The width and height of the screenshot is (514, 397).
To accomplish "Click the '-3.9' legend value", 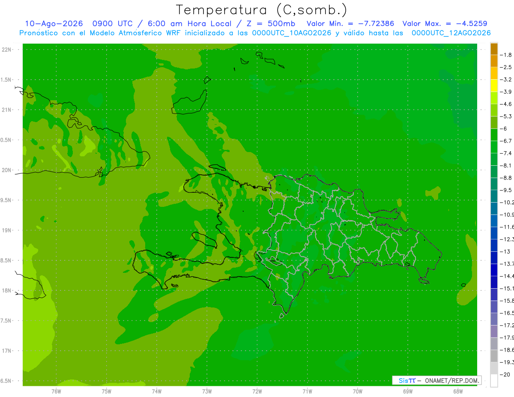I will (x=506, y=92).
